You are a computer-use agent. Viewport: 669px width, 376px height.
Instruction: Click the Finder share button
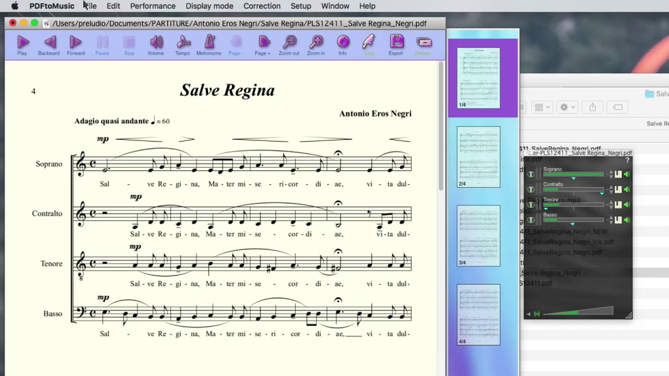click(x=592, y=107)
